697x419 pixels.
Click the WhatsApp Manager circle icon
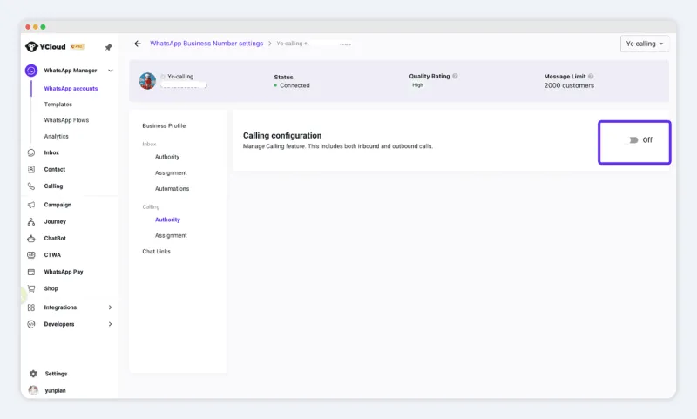pos(31,71)
